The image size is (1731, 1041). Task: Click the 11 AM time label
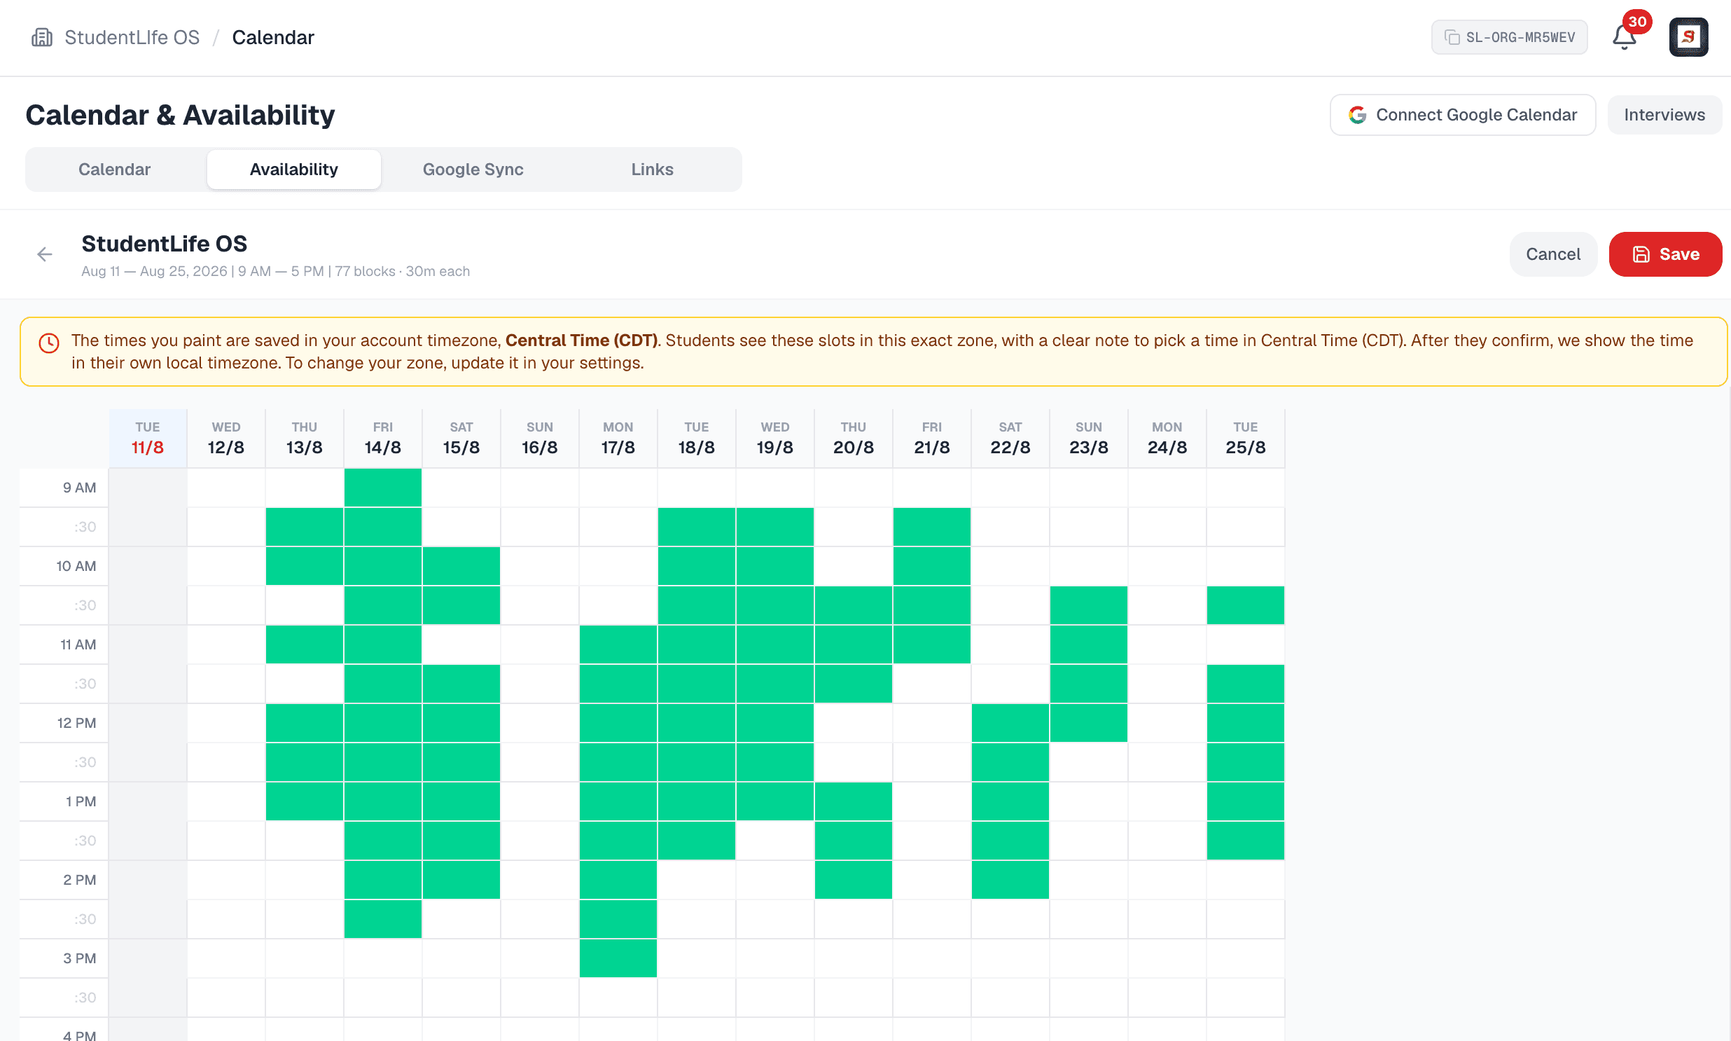coord(78,644)
